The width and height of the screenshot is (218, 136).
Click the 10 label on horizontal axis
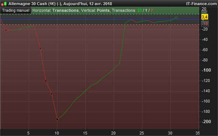(x=57, y=133)
